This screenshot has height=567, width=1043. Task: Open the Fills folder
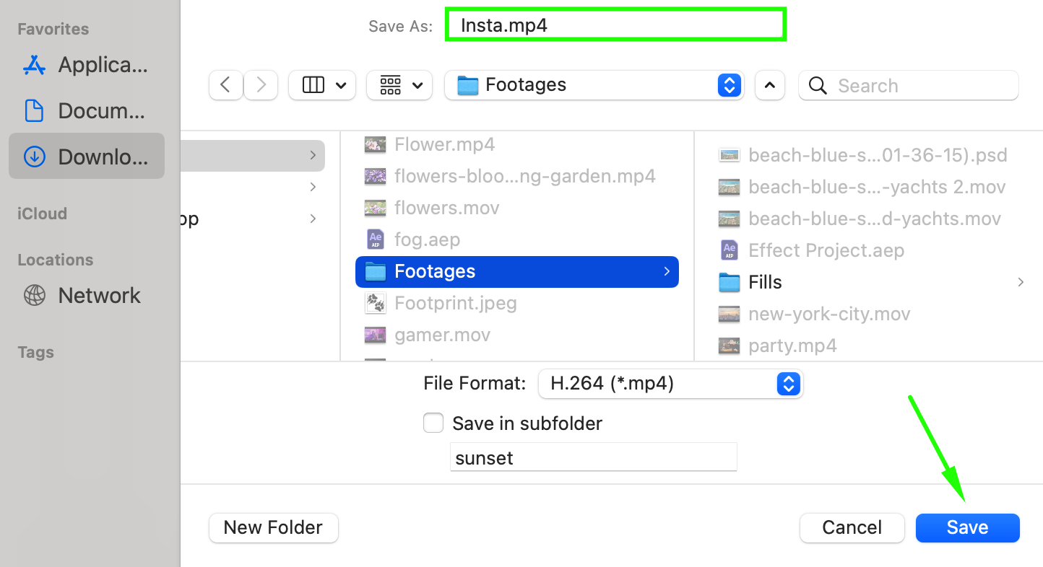coord(765,282)
